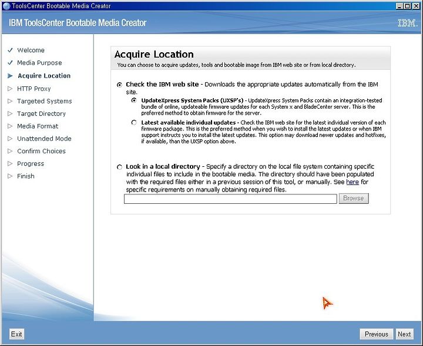Click the IBM logo in the header
This screenshot has height=346, width=423.
pos(408,23)
